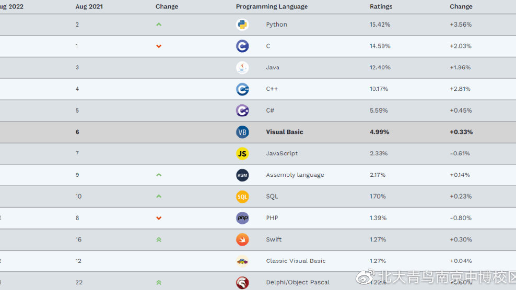Screen dimensions: 516x290
Task: Click the green up arrow in Python row
Action: [159, 25]
